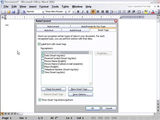Switch to Outline view icon
The width and height of the screenshot is (160, 120).
click(x=12, y=114)
